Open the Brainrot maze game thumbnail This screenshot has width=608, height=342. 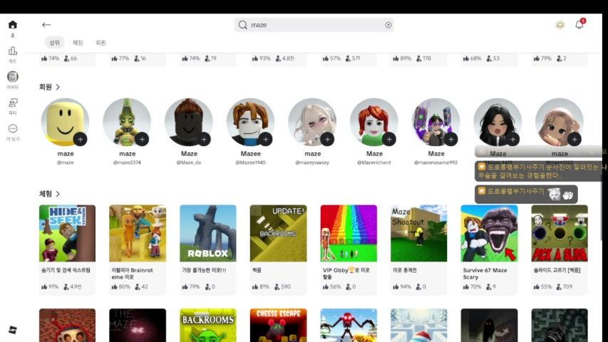click(138, 233)
